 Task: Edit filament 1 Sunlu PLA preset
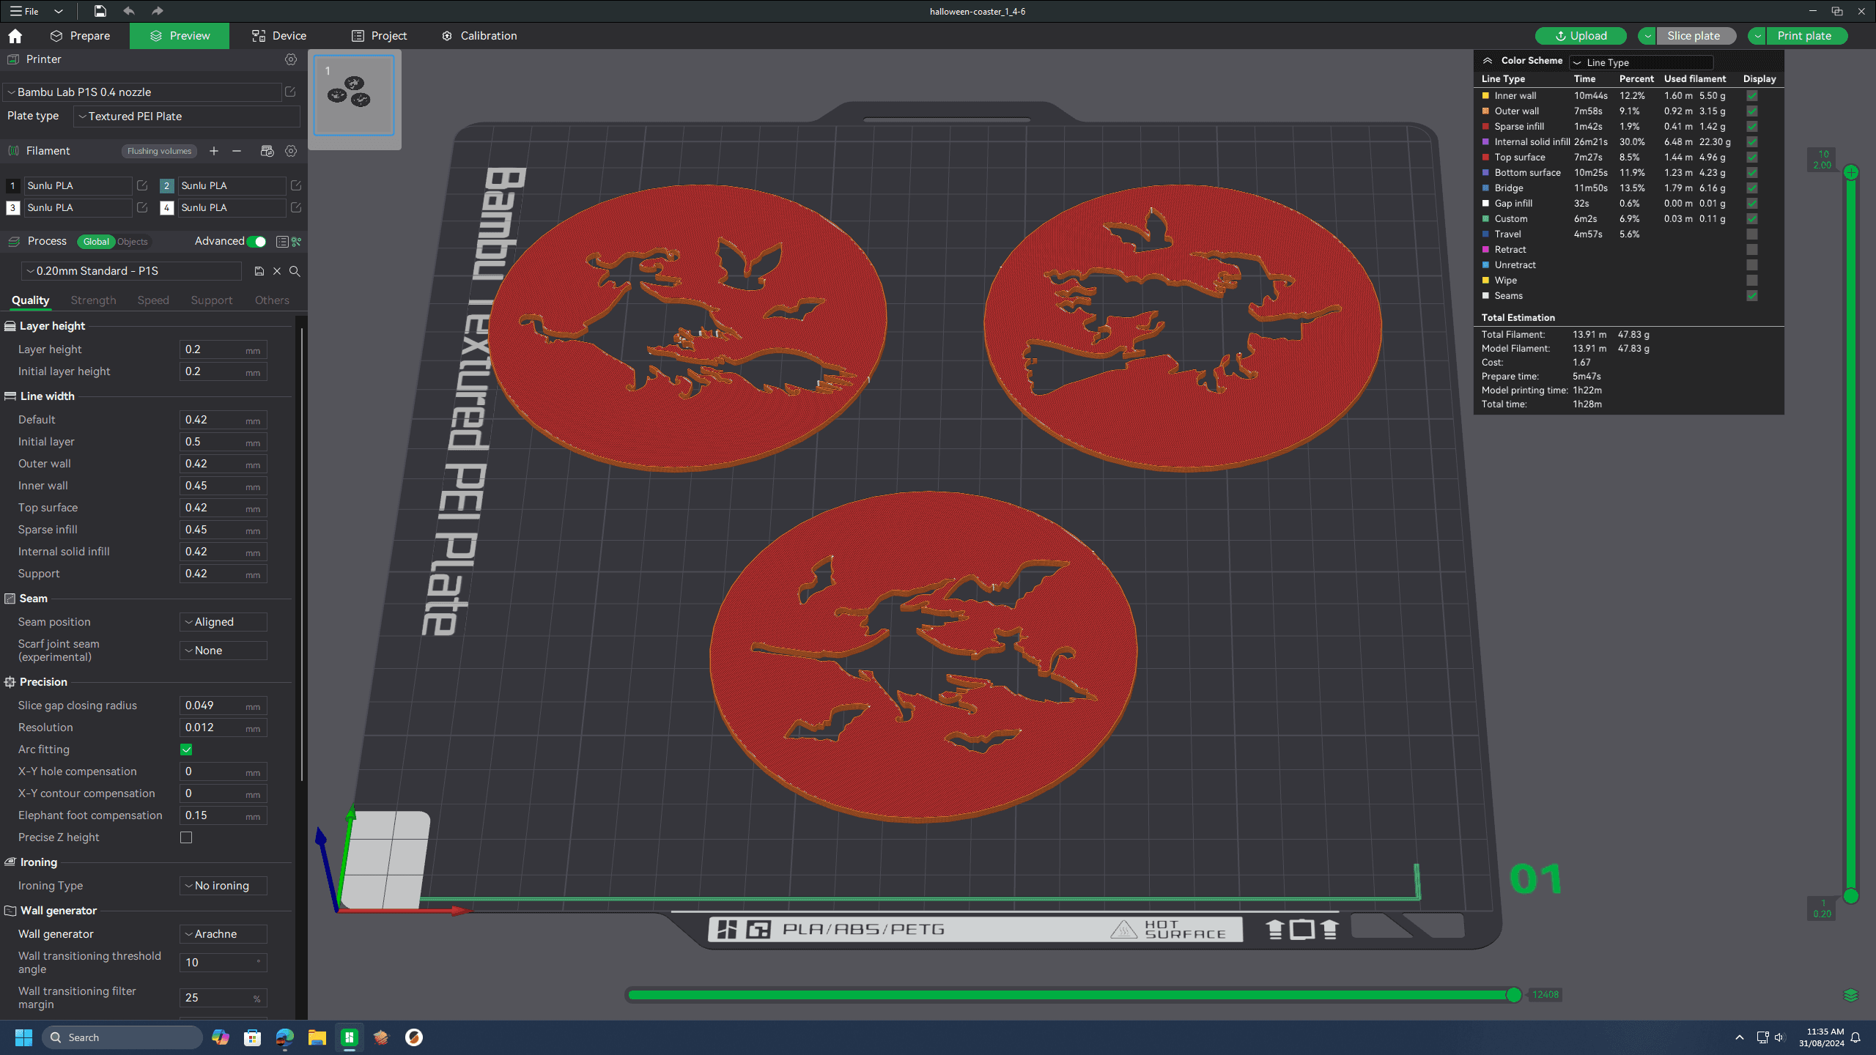(142, 185)
